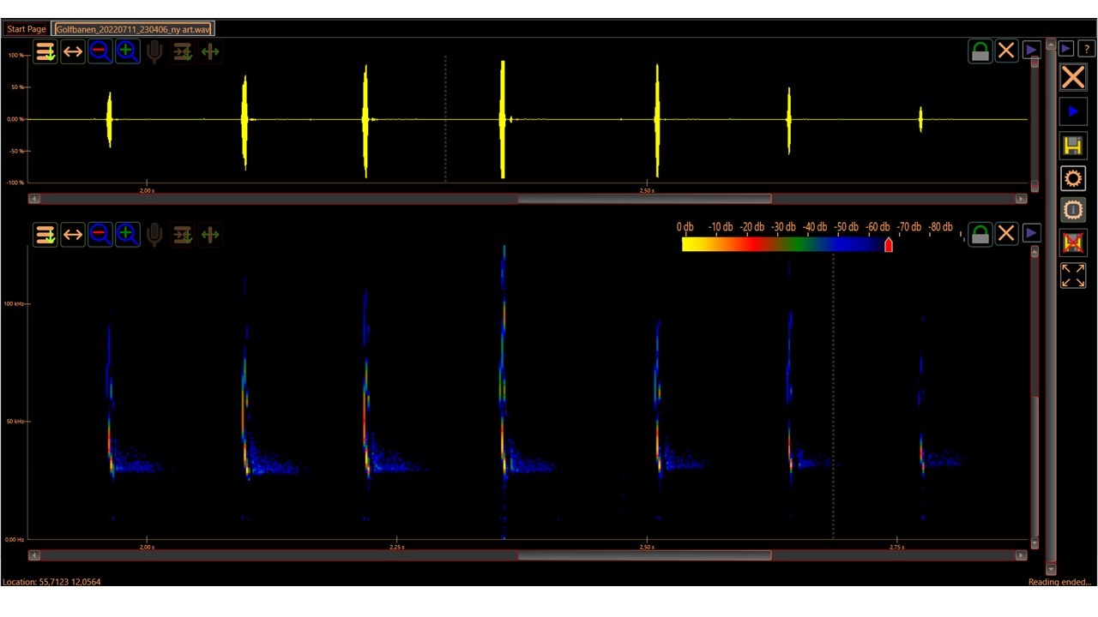The image size is (1098, 617).
Task: Open the info gear icon in right sidebar
Action: tap(1072, 211)
